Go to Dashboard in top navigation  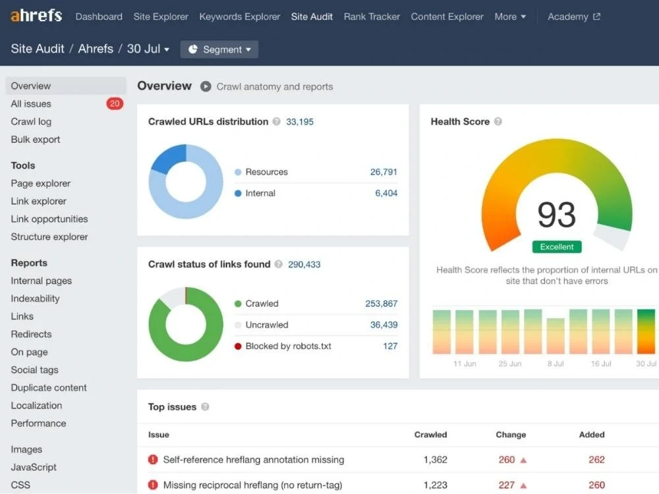[99, 16]
